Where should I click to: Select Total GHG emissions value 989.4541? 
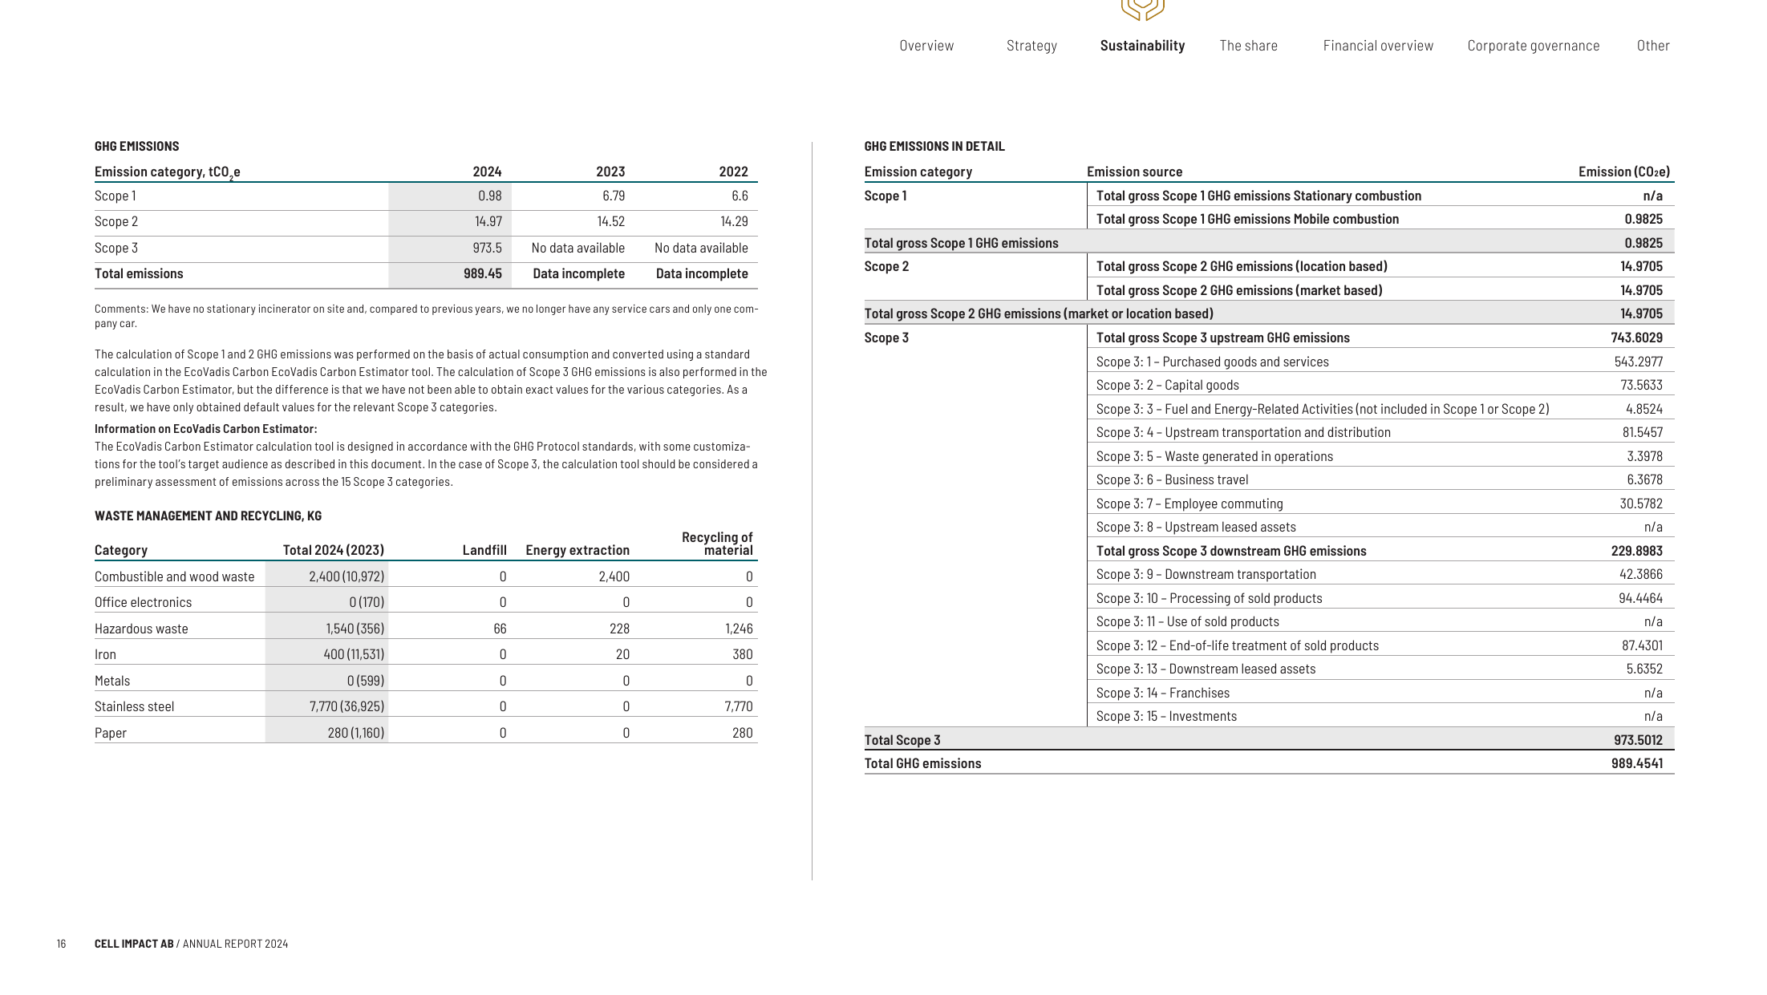[1637, 763]
